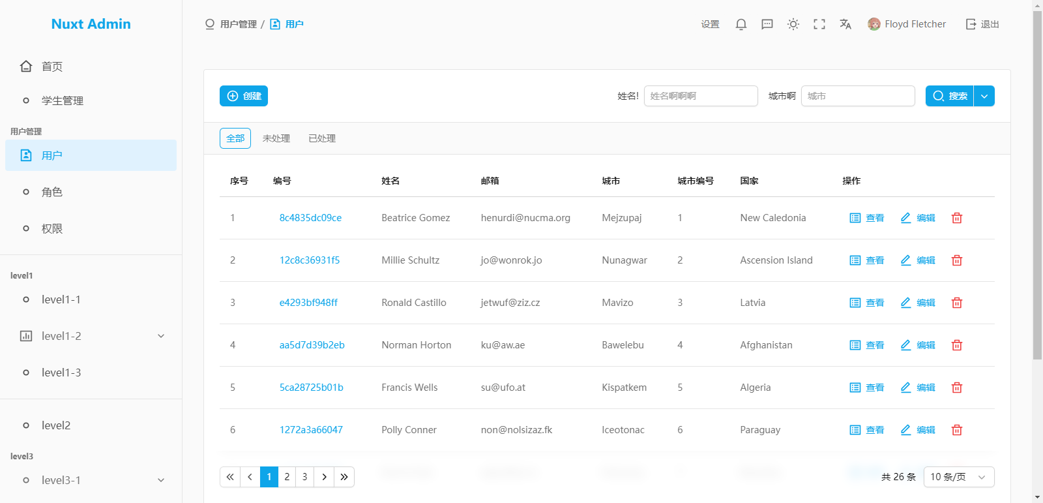
Task: Open level2 in the sidebar
Action: click(x=91, y=425)
